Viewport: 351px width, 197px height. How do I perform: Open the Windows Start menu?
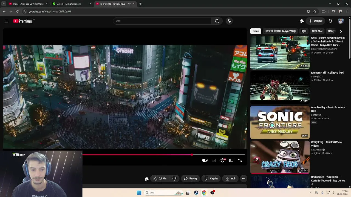pyautogui.click(x=139, y=193)
